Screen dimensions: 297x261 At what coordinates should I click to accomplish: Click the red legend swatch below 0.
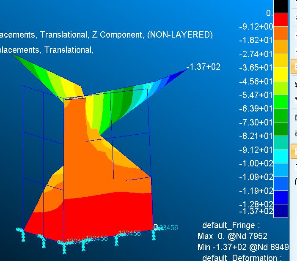(x=280, y=20)
